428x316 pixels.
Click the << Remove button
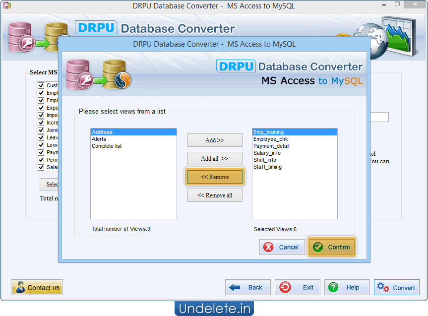pos(215,177)
